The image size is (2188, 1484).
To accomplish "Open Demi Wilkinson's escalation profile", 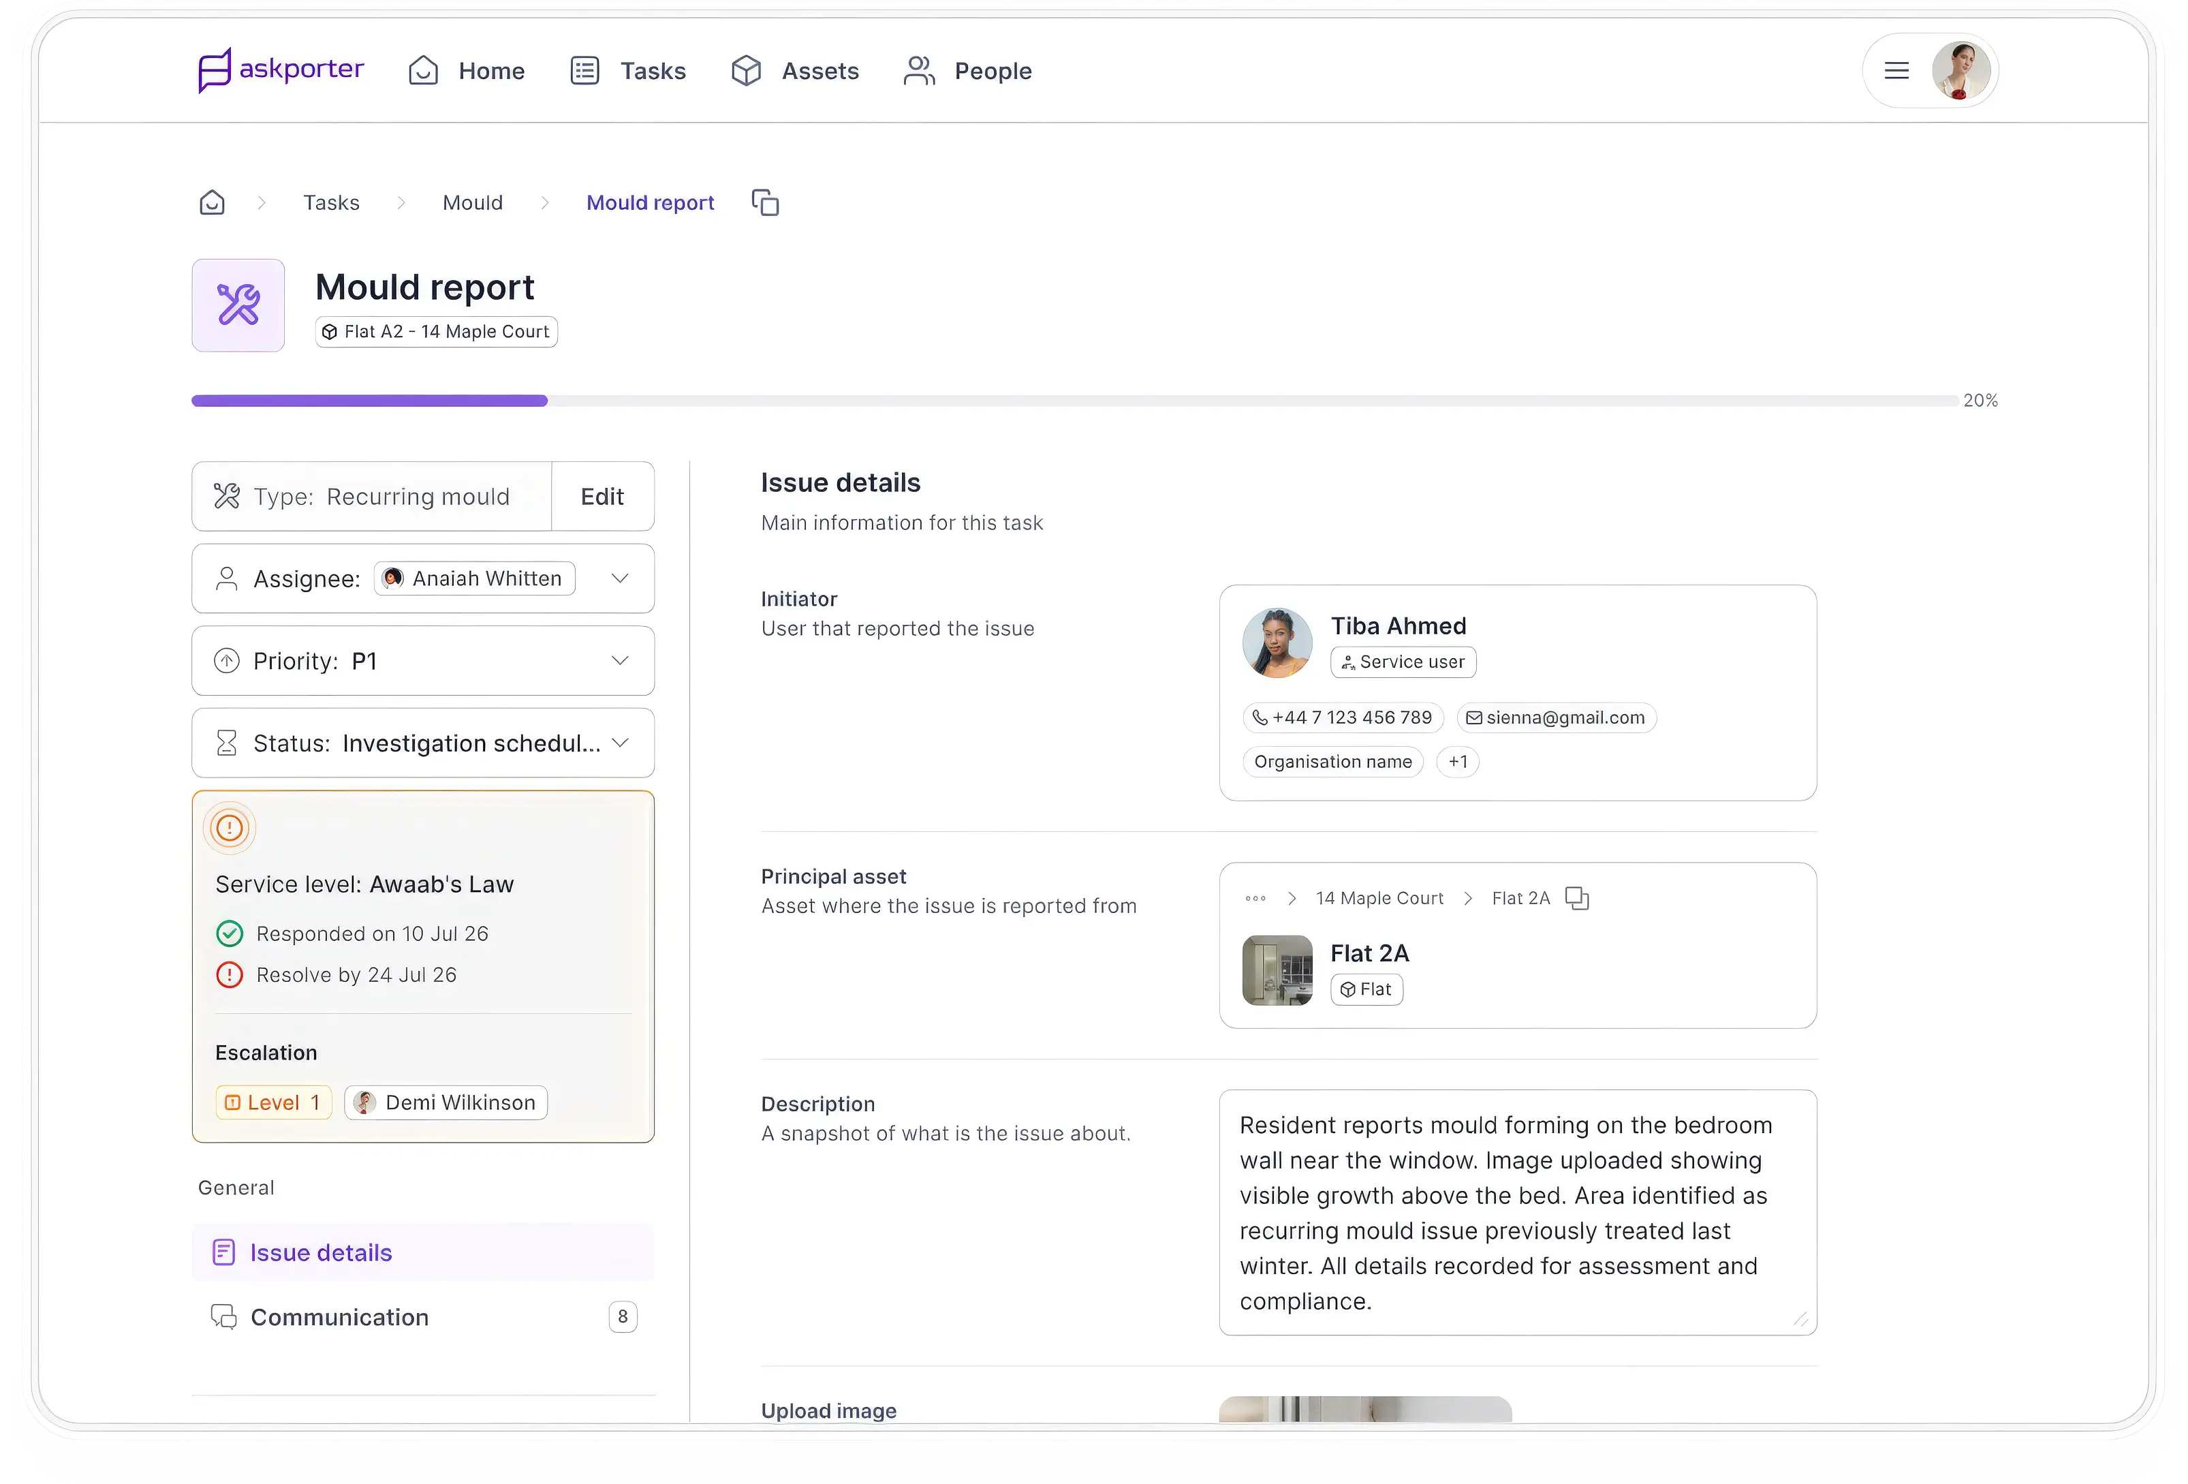I will pyautogui.click(x=444, y=1102).
